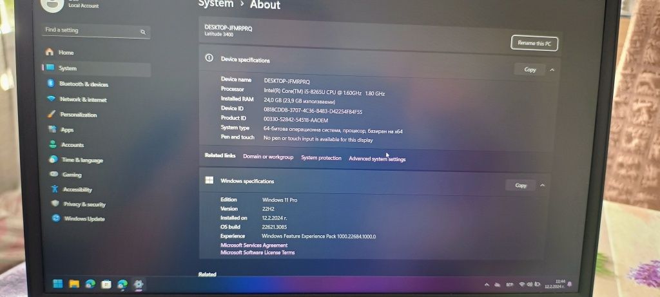Switch the БГР input language indicator
Viewport: 660px width, 297px height.
(x=509, y=285)
